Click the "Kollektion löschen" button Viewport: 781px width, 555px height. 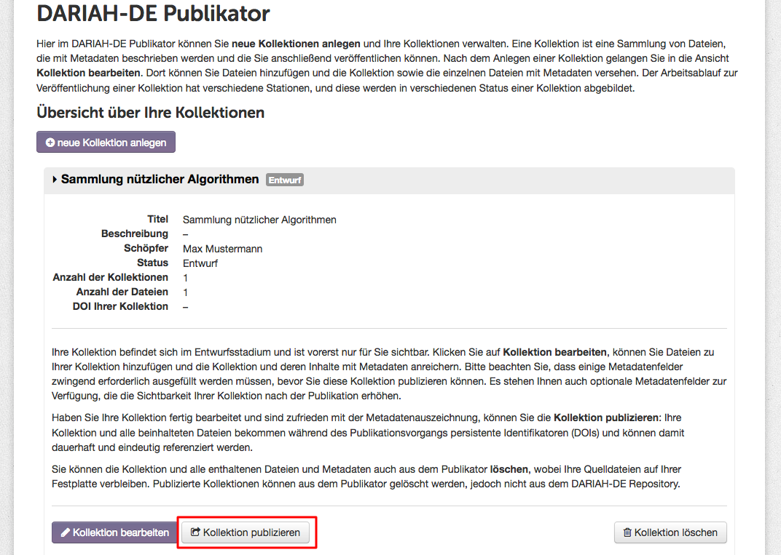(670, 532)
